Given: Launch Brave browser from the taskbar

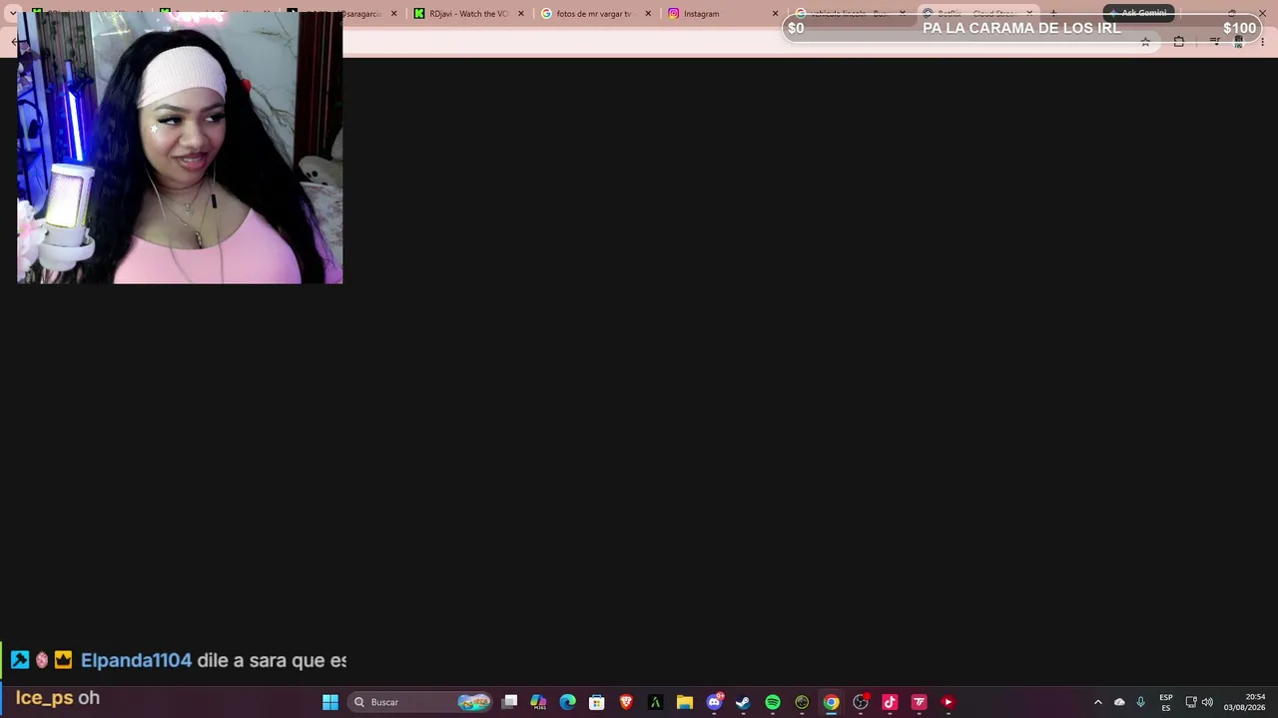Looking at the screenshot, I should click(626, 702).
